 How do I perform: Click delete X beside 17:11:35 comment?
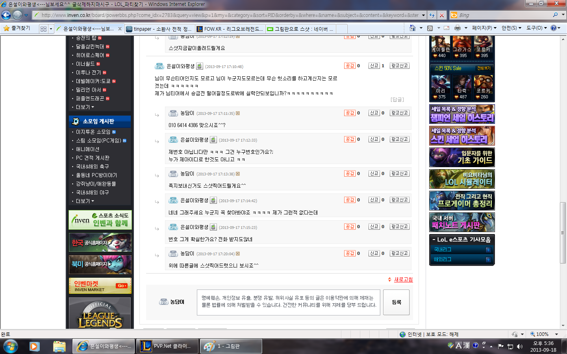[238, 113]
